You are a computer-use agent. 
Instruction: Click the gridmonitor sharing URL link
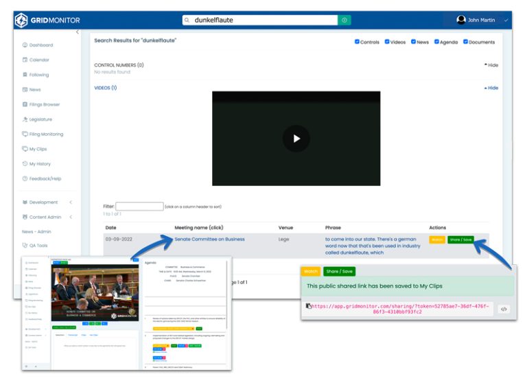(399, 309)
